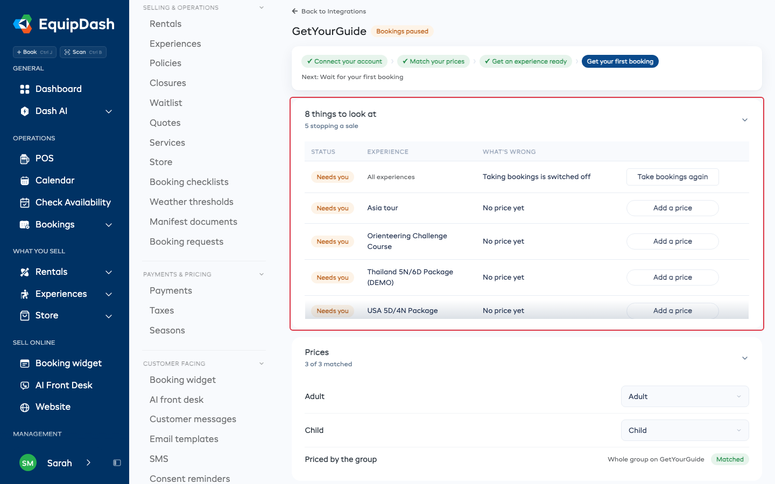This screenshot has width=775, height=484.
Task: Go back to Integrations
Action: (x=329, y=11)
